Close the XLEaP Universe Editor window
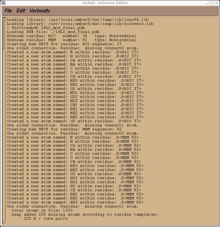 (x=217, y=3)
